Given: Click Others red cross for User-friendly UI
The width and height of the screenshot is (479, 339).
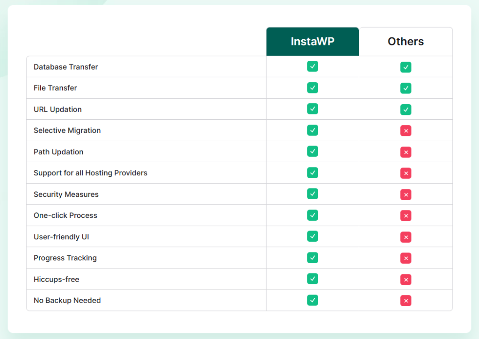Looking at the screenshot, I should click(x=406, y=237).
